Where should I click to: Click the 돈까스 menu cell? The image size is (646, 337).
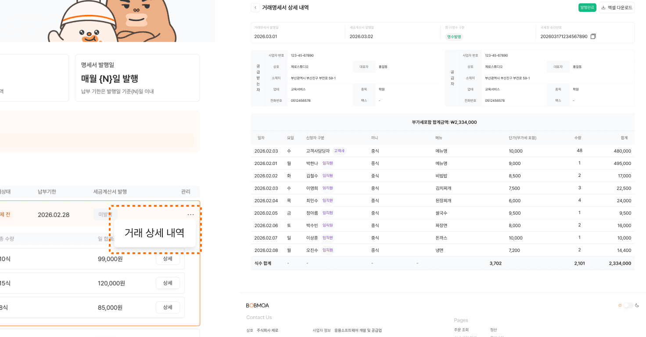click(441, 238)
